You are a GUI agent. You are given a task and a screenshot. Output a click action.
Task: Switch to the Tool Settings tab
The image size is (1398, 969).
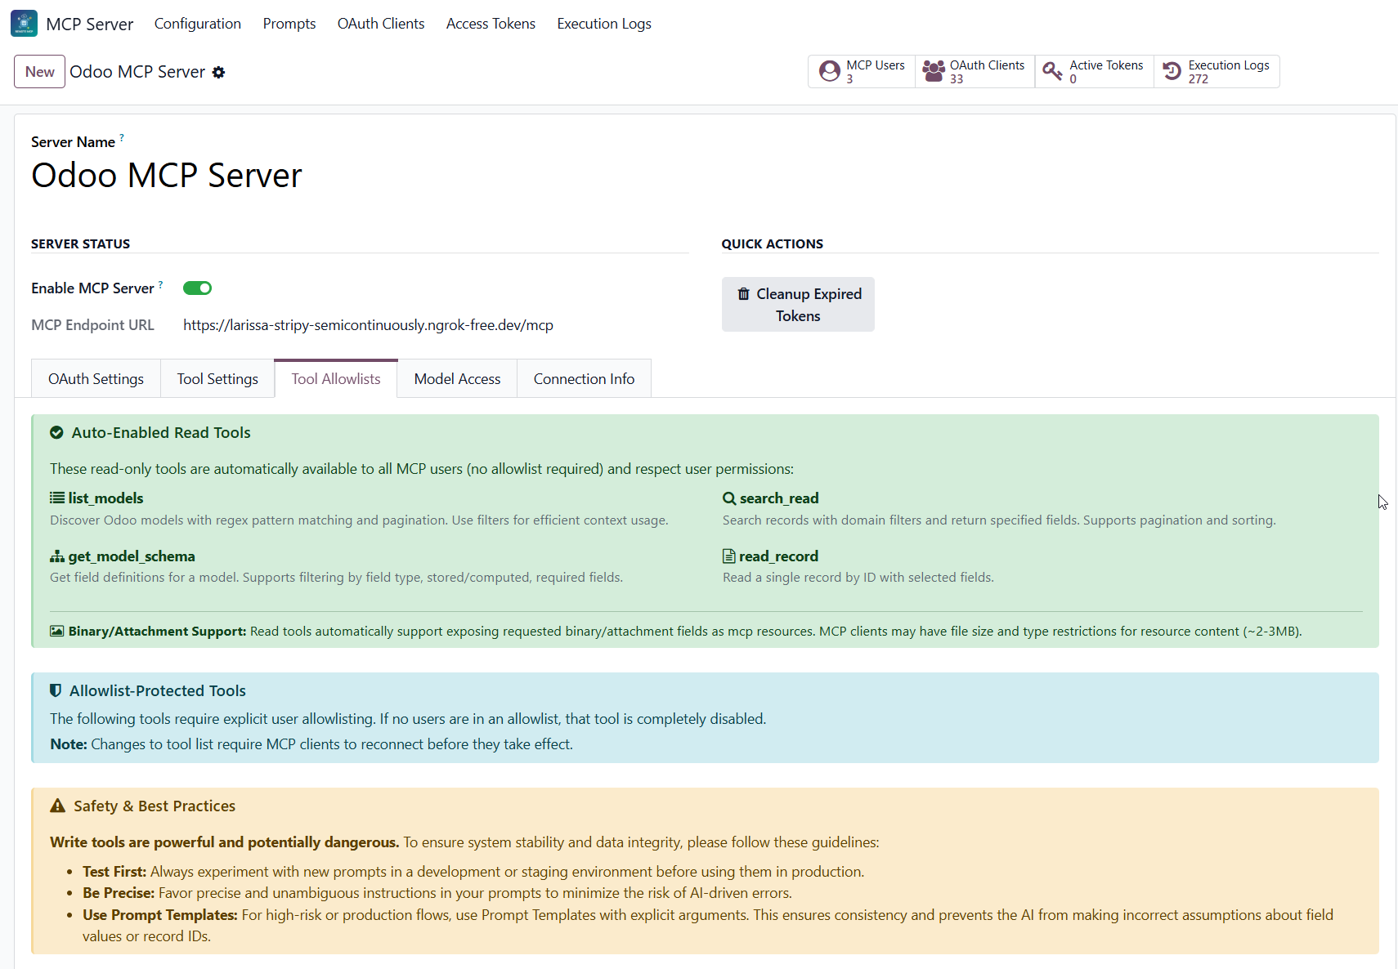(x=217, y=378)
